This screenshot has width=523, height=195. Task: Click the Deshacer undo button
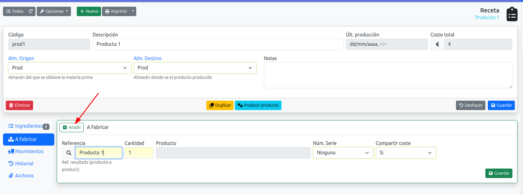tap(470, 105)
